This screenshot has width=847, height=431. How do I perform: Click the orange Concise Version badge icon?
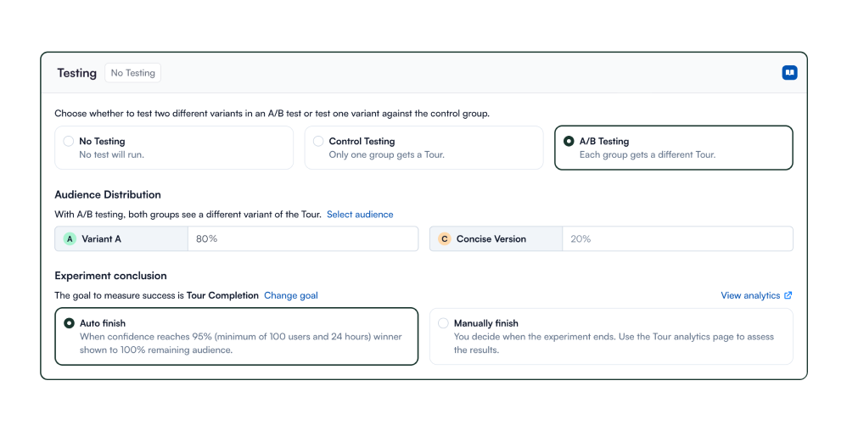444,239
